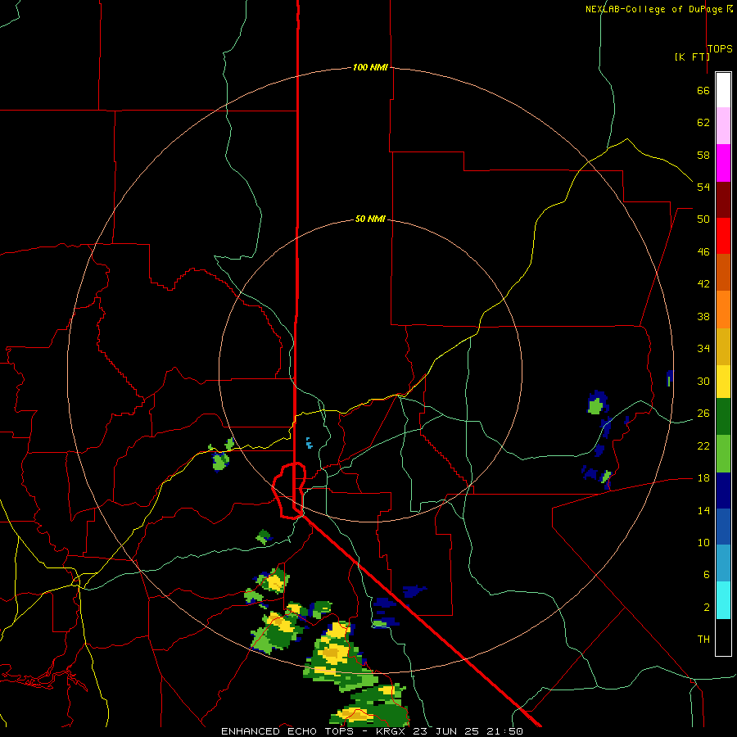Click the "34" scale label
Screen dimensions: 737x737
703,349
